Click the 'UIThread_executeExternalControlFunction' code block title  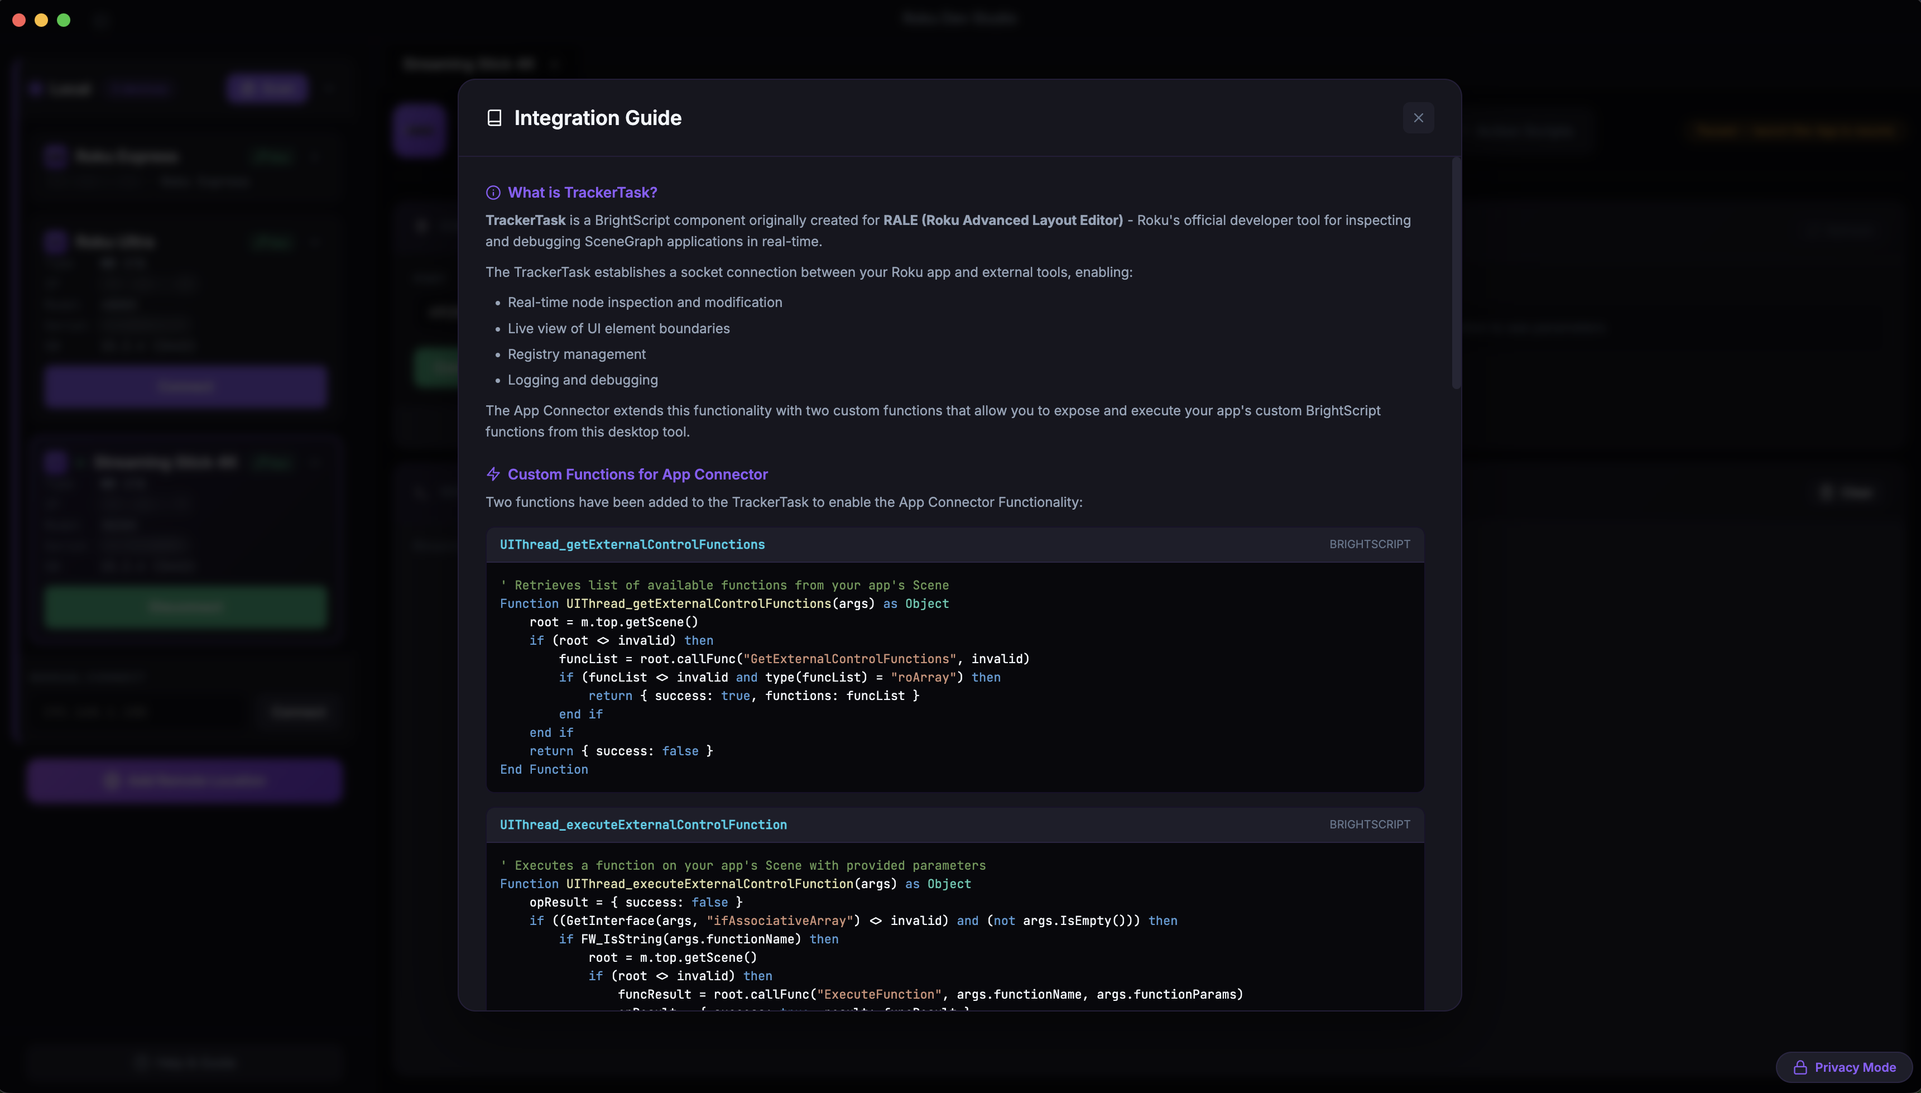(x=643, y=824)
